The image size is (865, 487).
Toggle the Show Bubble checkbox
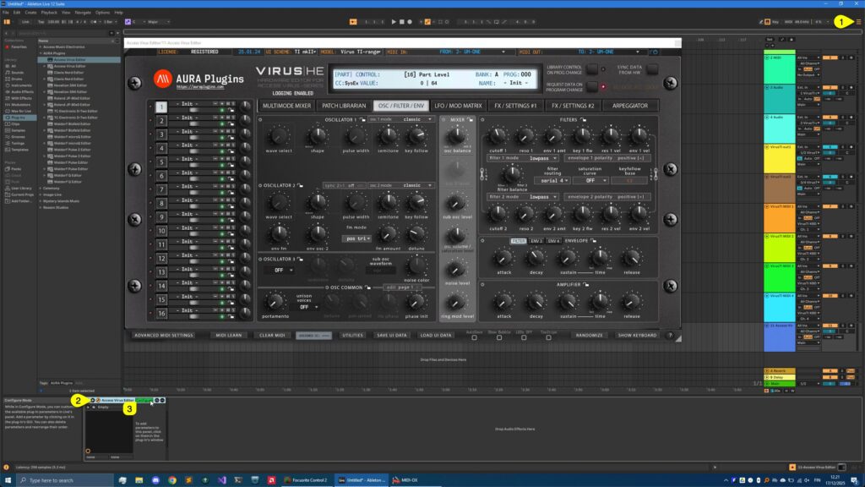point(499,337)
